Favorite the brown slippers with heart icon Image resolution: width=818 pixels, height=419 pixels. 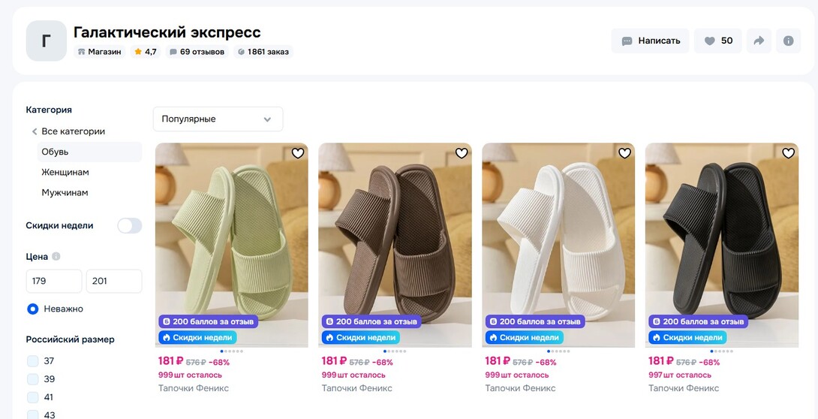(462, 153)
